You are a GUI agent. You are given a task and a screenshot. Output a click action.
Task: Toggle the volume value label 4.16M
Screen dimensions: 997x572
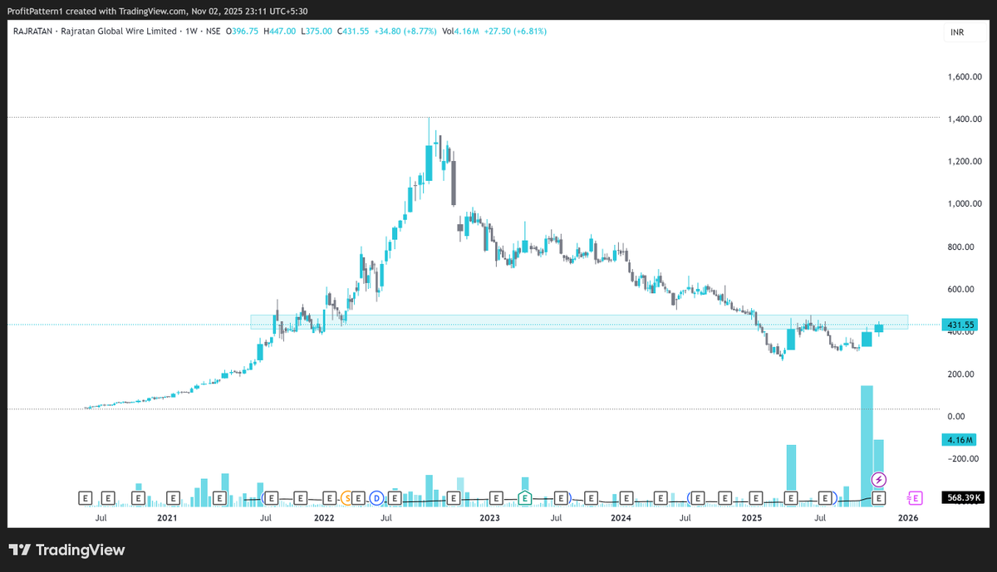[957, 440]
